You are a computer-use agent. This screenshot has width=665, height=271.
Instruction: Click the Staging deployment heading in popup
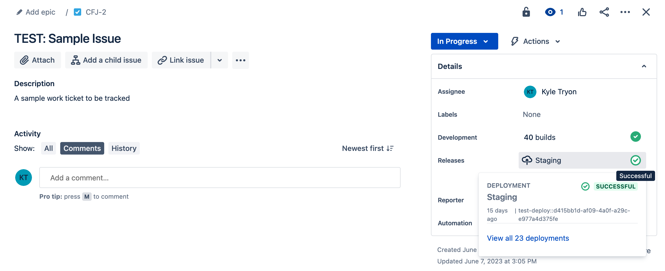click(502, 197)
